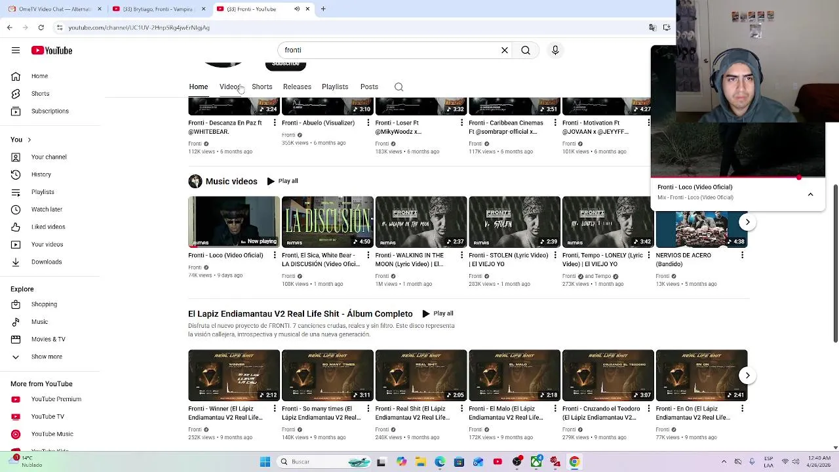Open the translate page icon in the address bar
Screen dimensions: 839x472
point(652,28)
